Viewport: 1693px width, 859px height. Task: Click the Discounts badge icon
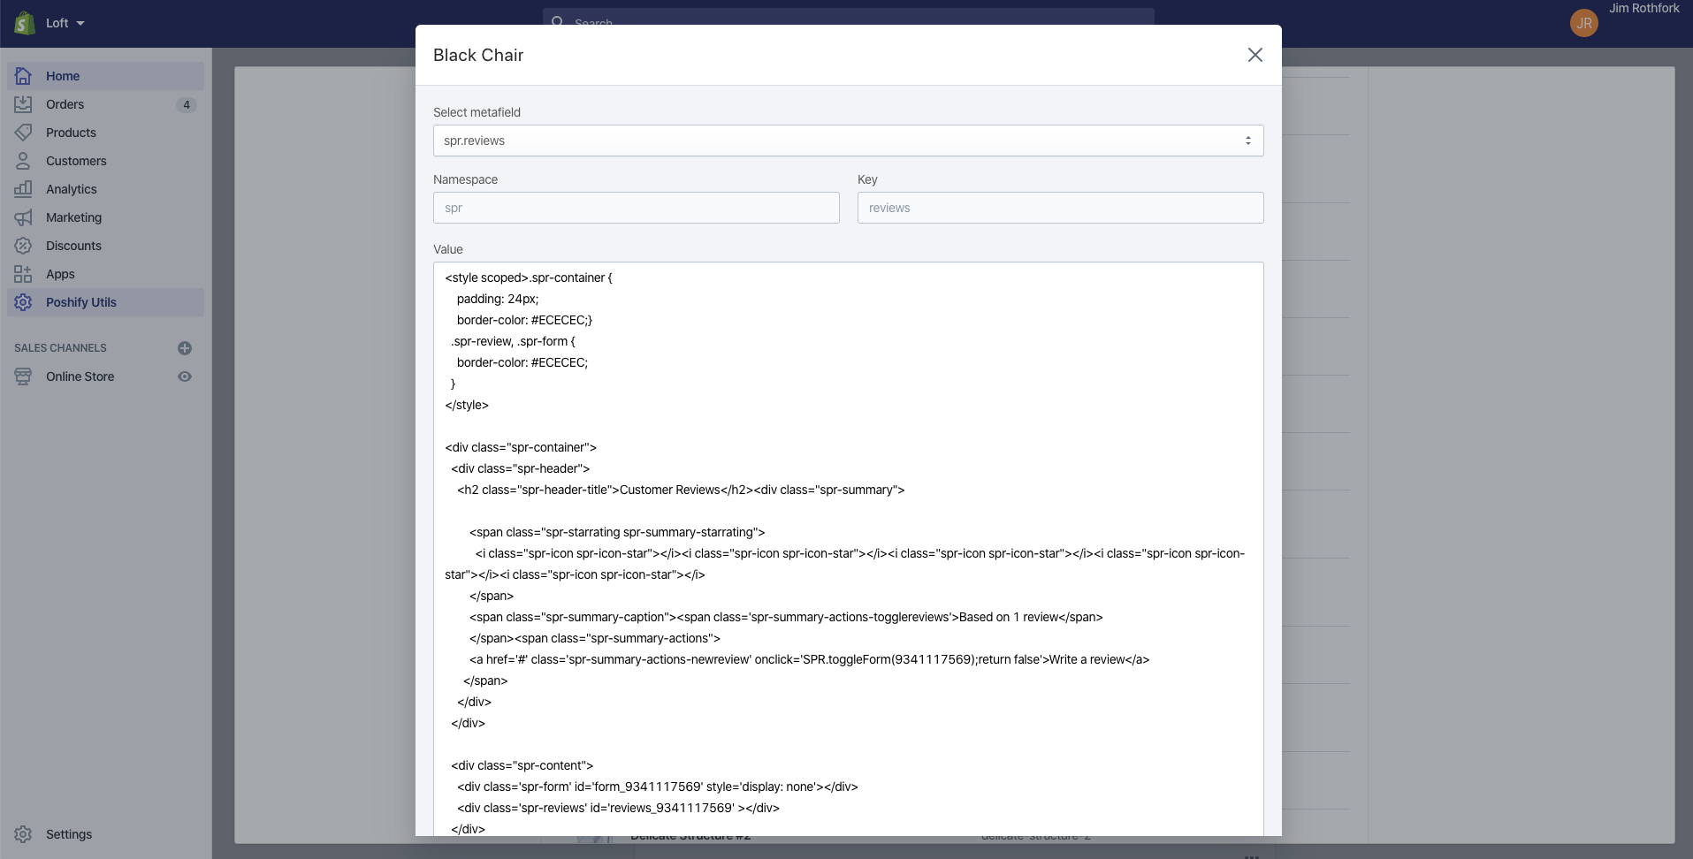pyautogui.click(x=23, y=246)
